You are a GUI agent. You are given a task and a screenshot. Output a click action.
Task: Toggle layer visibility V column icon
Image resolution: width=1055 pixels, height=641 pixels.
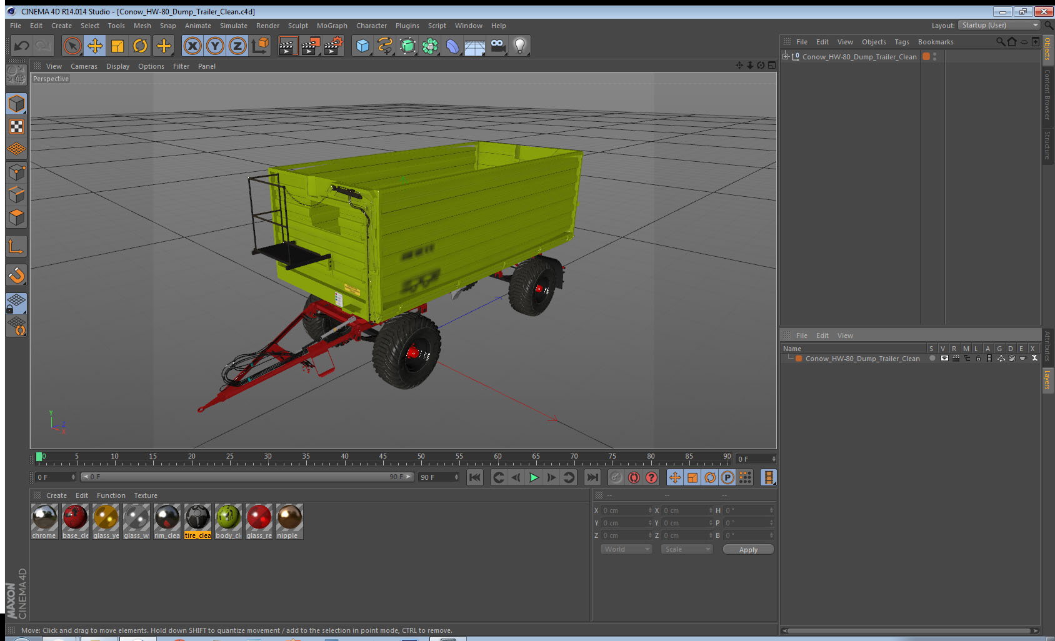point(944,359)
